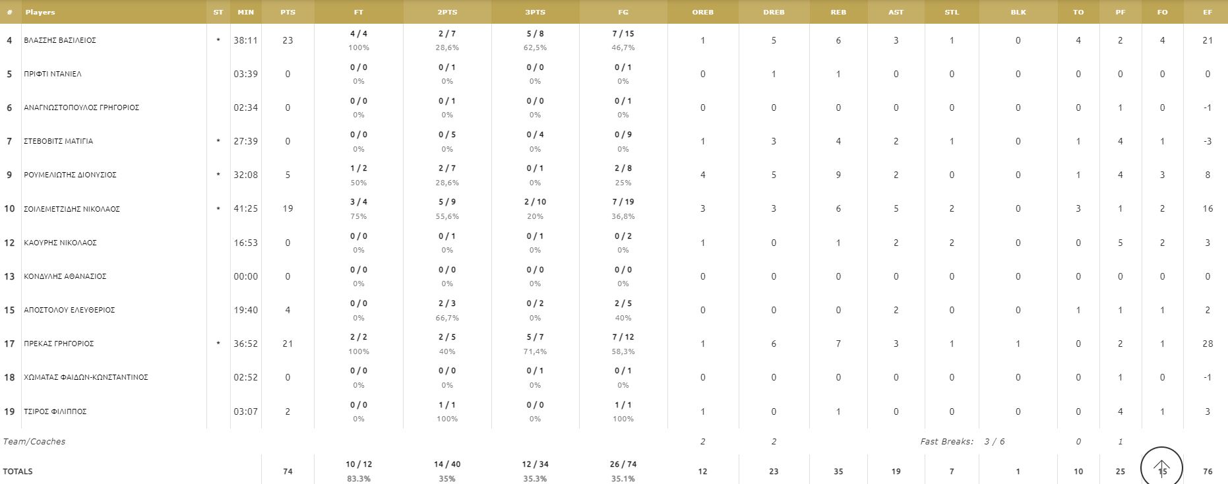Click the Team/Coaches row label
This screenshot has height=484, width=1228.
coord(34,442)
